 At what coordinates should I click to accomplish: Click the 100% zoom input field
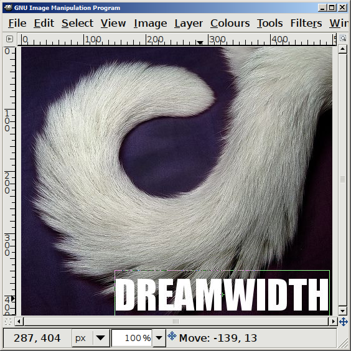pos(132,338)
